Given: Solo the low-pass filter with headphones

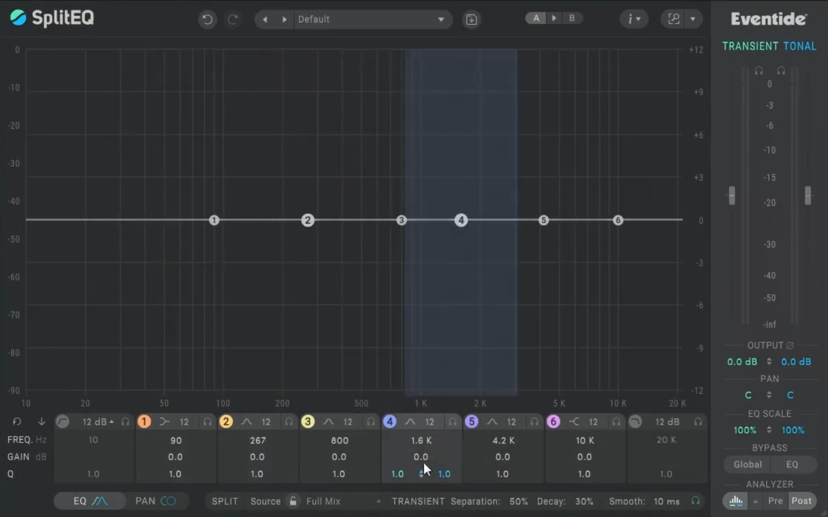Looking at the screenshot, I should [698, 422].
